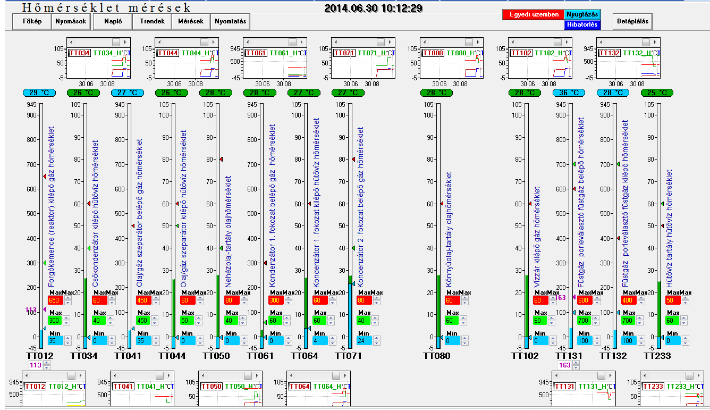
Task: Increase TT061 Min limit with up arrow
Action: click(x=287, y=338)
